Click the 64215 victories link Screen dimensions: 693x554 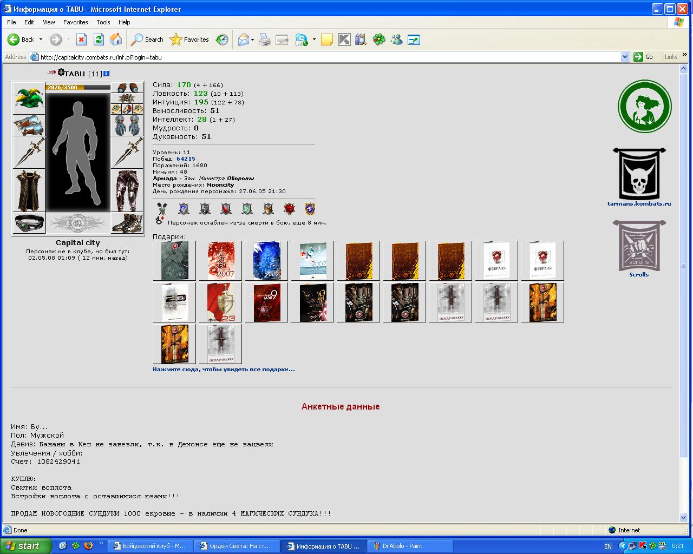186,159
